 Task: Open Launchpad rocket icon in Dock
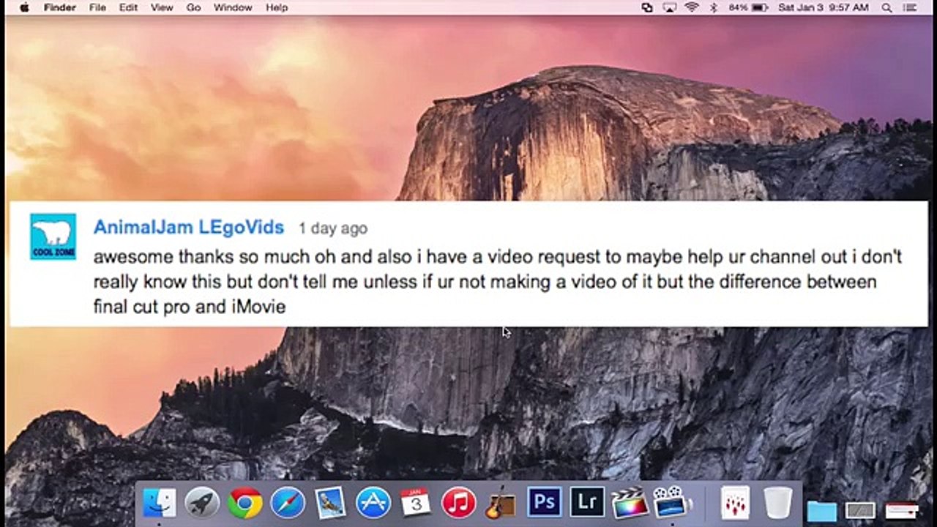[202, 503]
